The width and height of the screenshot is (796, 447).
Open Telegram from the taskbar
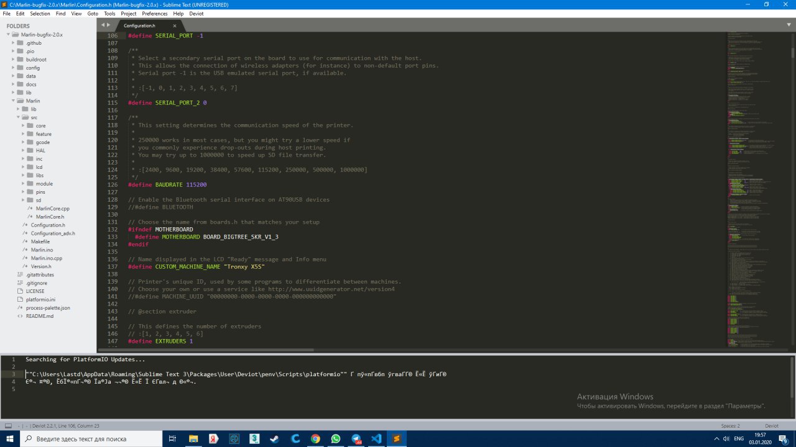[x=356, y=438]
